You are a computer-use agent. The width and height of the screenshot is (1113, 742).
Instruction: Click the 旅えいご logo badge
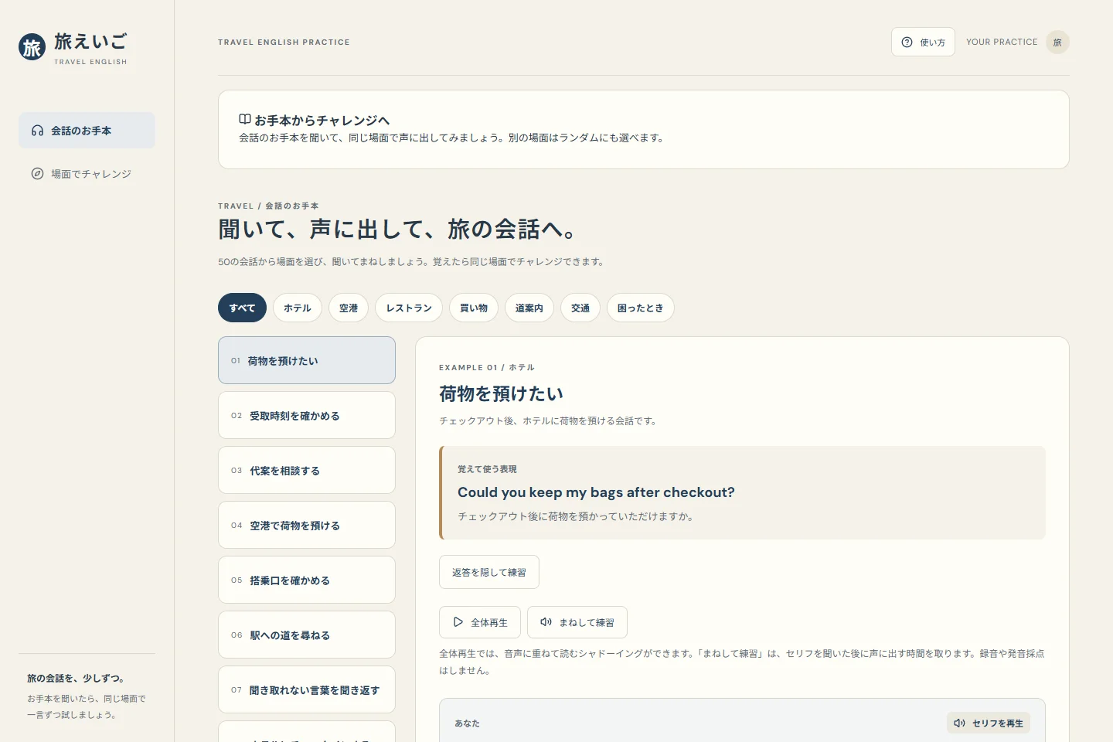32,47
